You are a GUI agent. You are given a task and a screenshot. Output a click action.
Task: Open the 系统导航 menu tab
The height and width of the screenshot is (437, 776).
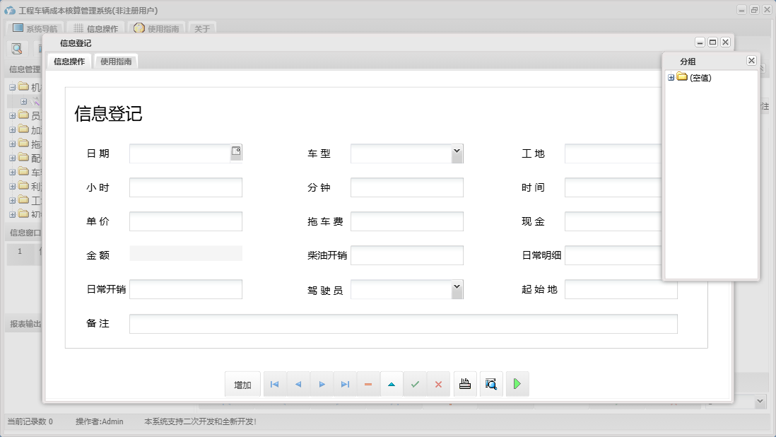pyautogui.click(x=37, y=28)
